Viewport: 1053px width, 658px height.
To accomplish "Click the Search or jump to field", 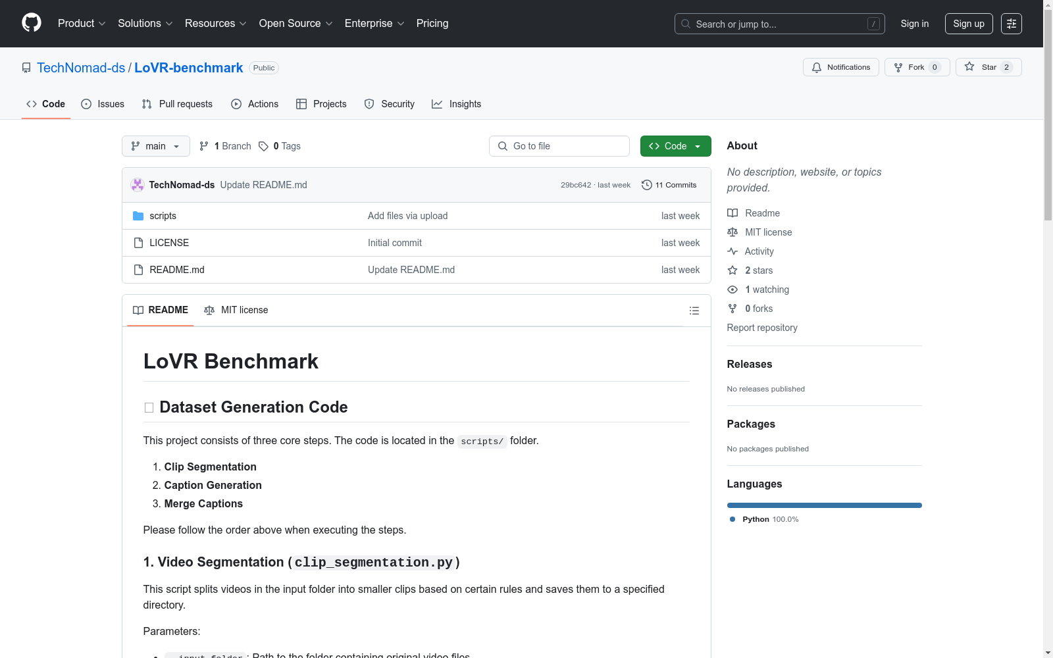I will point(780,24).
